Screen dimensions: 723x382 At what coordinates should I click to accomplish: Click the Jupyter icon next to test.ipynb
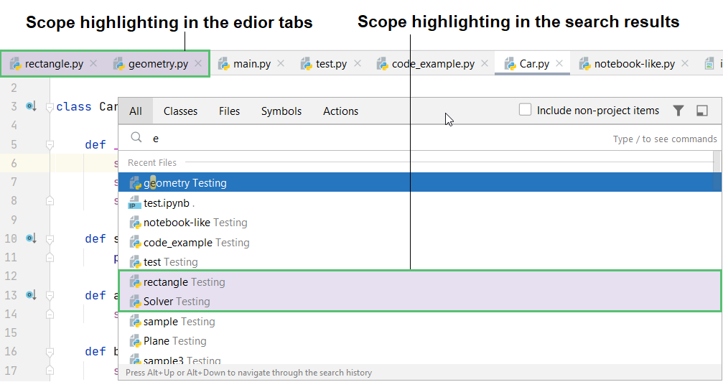tap(135, 203)
